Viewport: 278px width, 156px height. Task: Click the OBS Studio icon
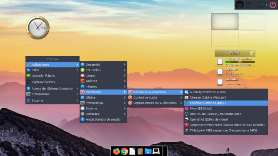click(x=186, y=114)
